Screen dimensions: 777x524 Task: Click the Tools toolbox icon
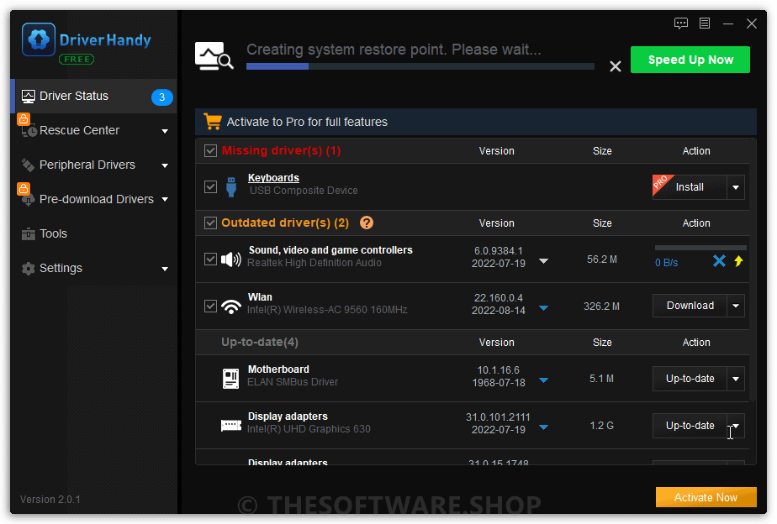point(29,233)
